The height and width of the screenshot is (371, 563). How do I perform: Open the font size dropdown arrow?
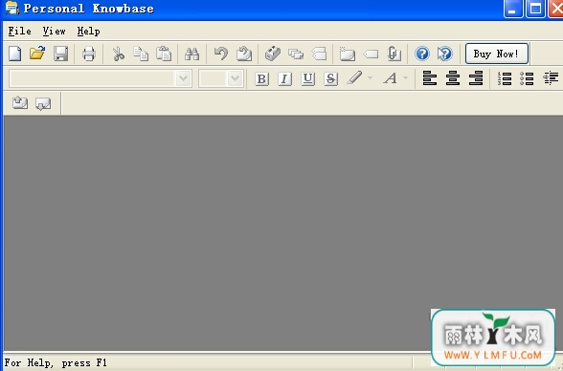point(236,78)
